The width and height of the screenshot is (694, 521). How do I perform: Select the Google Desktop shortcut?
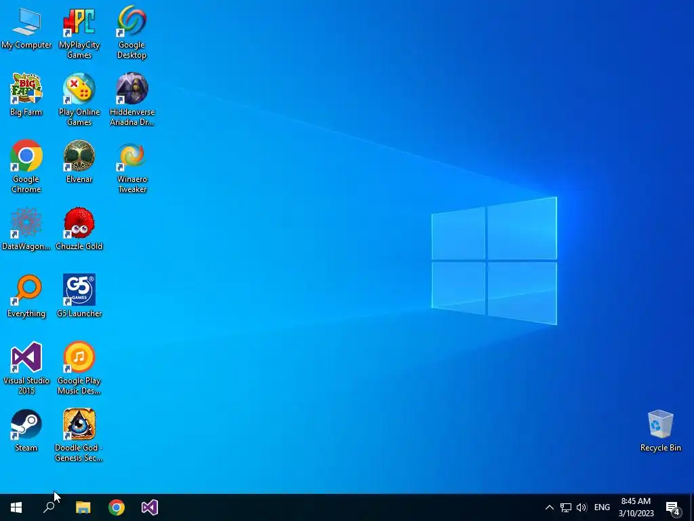click(x=132, y=33)
